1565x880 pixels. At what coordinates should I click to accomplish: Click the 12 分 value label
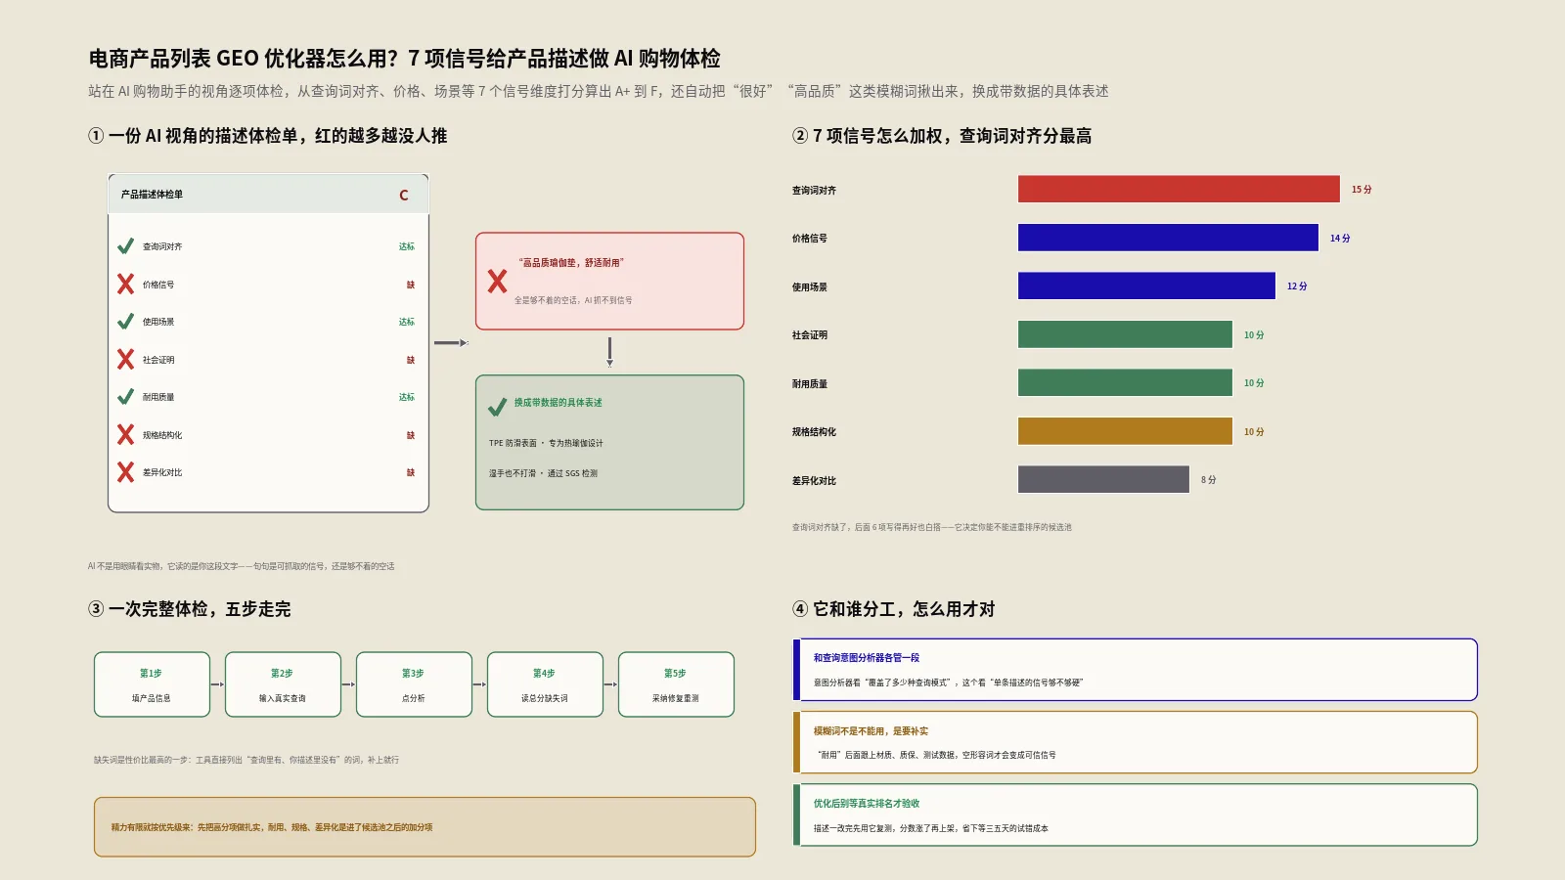tap(1297, 286)
